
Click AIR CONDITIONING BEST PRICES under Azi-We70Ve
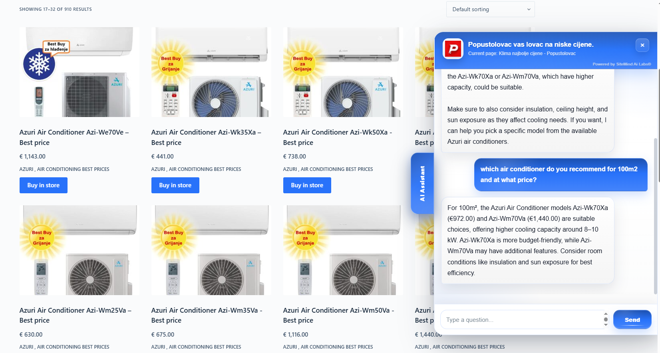point(73,169)
